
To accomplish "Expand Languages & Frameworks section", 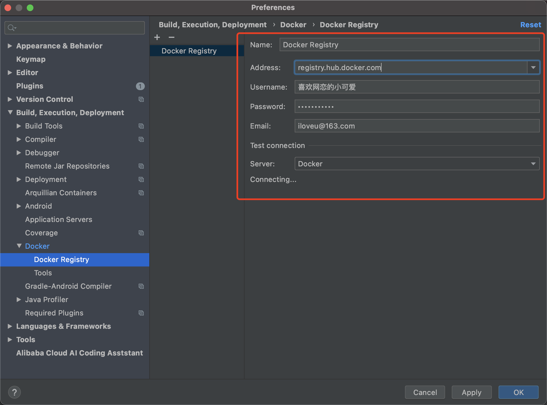I will [10, 326].
